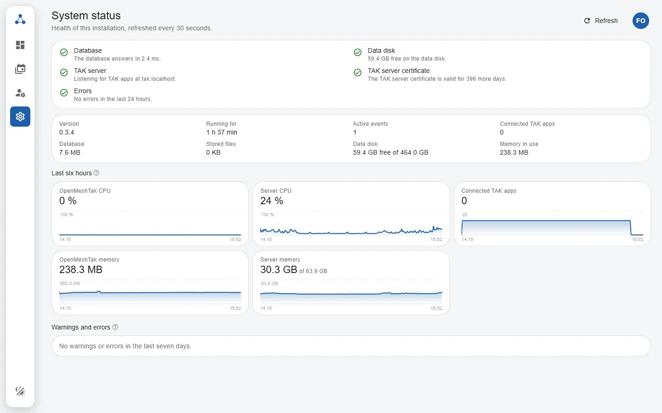
Task: Select the settings gear icon in sidebar
Action: [x=20, y=117]
